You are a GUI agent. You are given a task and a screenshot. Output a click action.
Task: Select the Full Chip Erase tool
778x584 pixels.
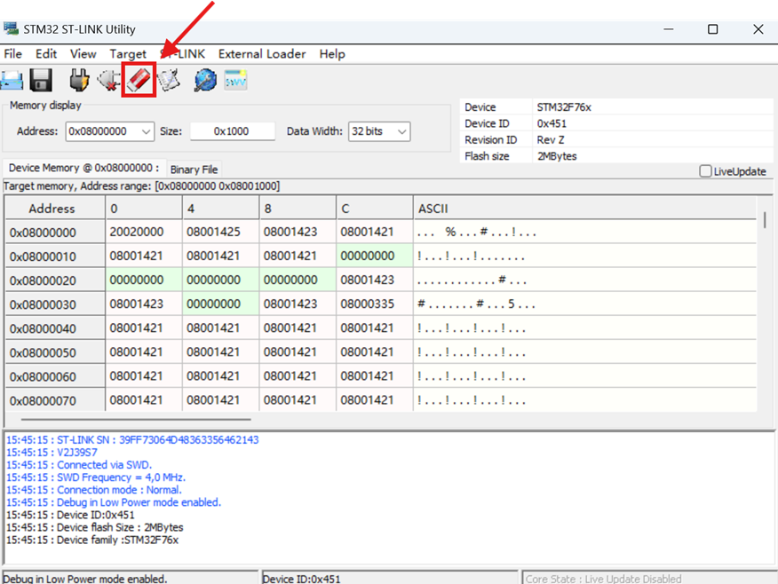(x=138, y=80)
